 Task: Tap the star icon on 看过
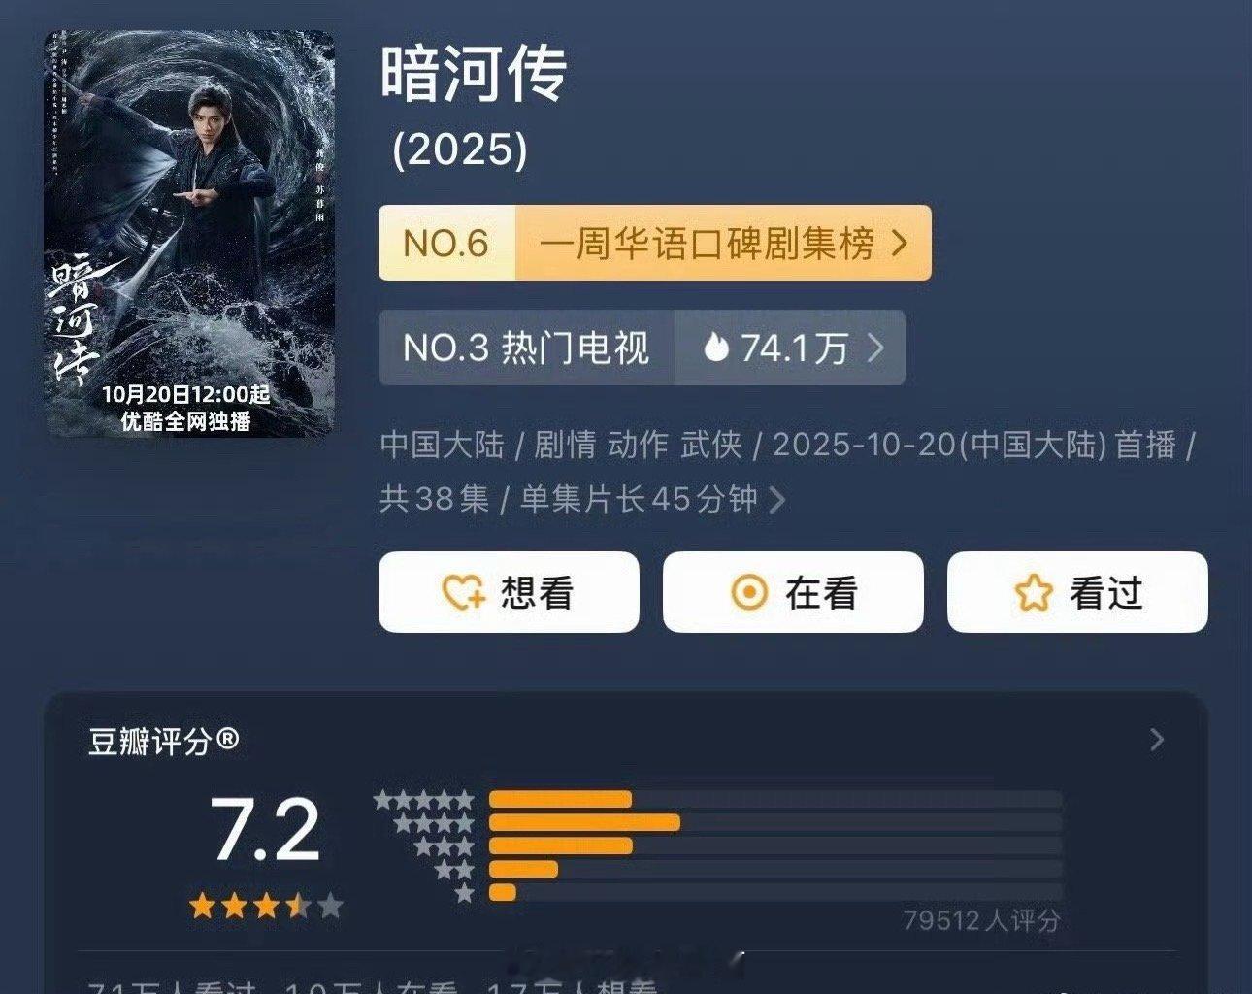click(x=1034, y=592)
